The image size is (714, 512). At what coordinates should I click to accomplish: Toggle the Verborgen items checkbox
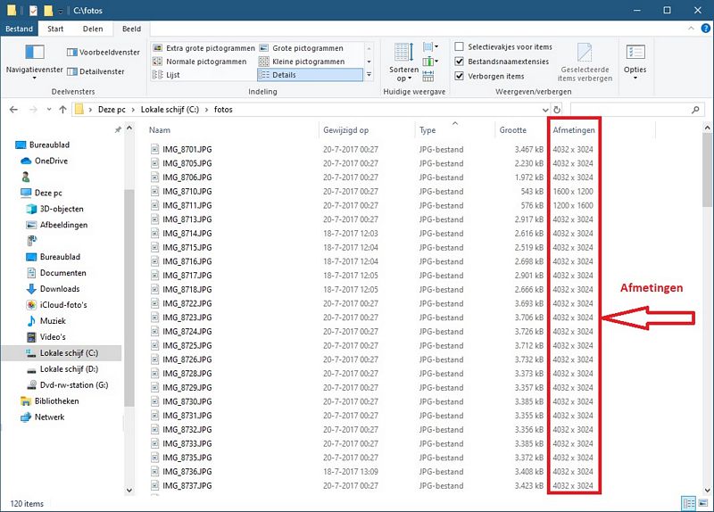[x=459, y=76]
